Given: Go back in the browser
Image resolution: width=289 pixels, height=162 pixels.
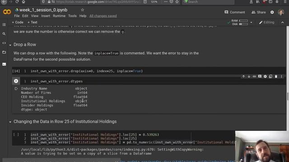Looking at the screenshot, I should [4, 2].
